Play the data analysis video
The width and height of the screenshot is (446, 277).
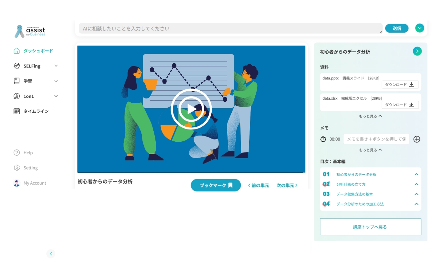(x=191, y=109)
